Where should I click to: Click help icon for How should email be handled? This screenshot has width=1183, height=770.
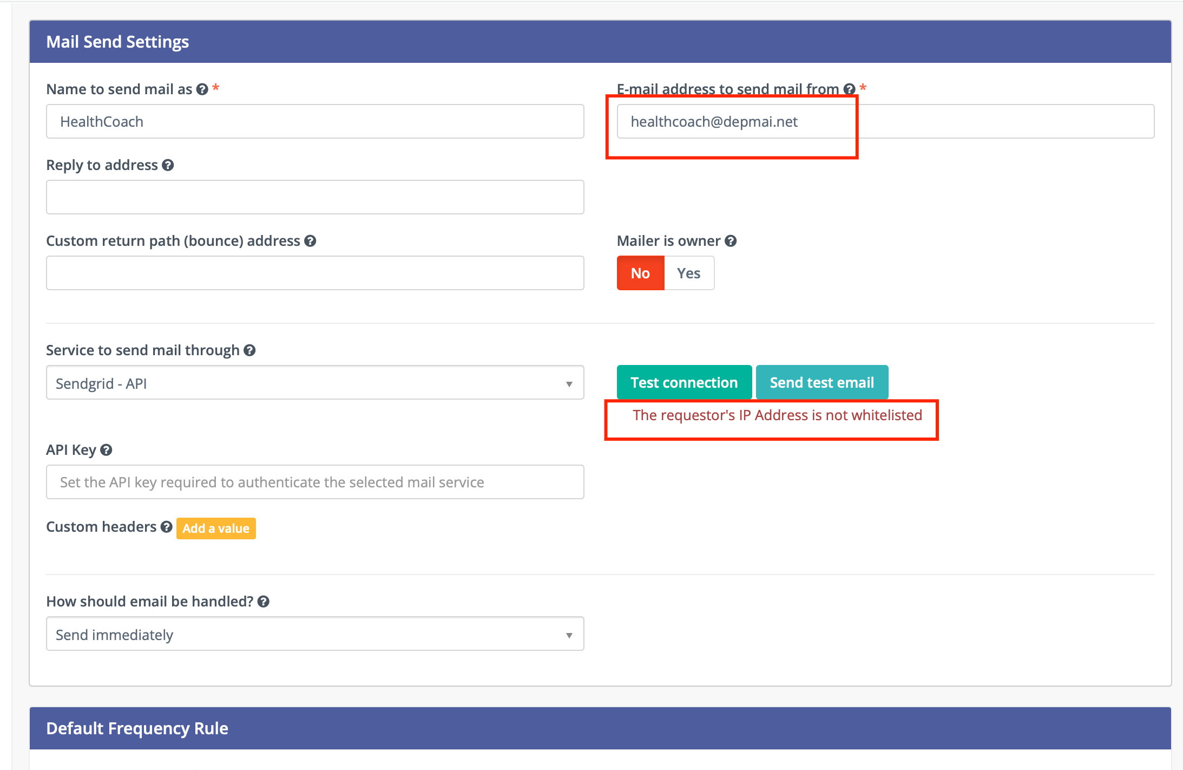[x=264, y=602]
